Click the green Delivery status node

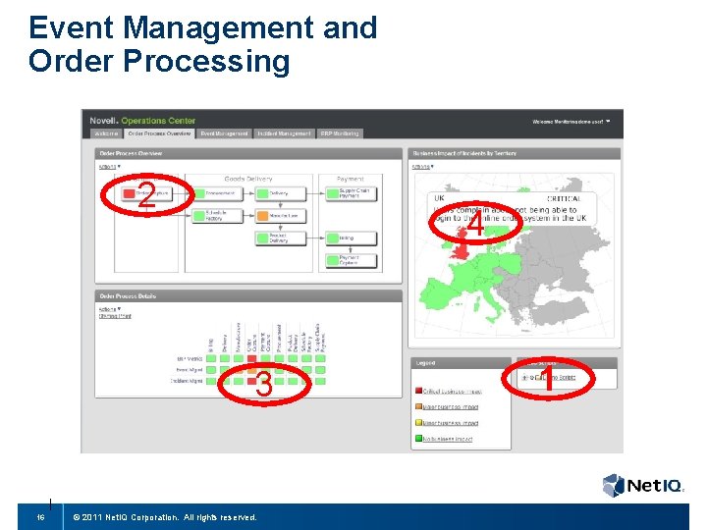click(x=281, y=193)
